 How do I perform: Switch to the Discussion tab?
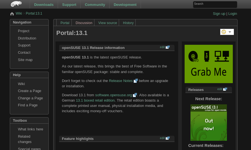[x=84, y=23]
